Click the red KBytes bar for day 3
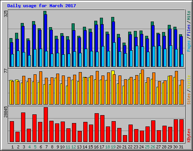The height and width of the screenshot is (151, 193). [23, 127]
